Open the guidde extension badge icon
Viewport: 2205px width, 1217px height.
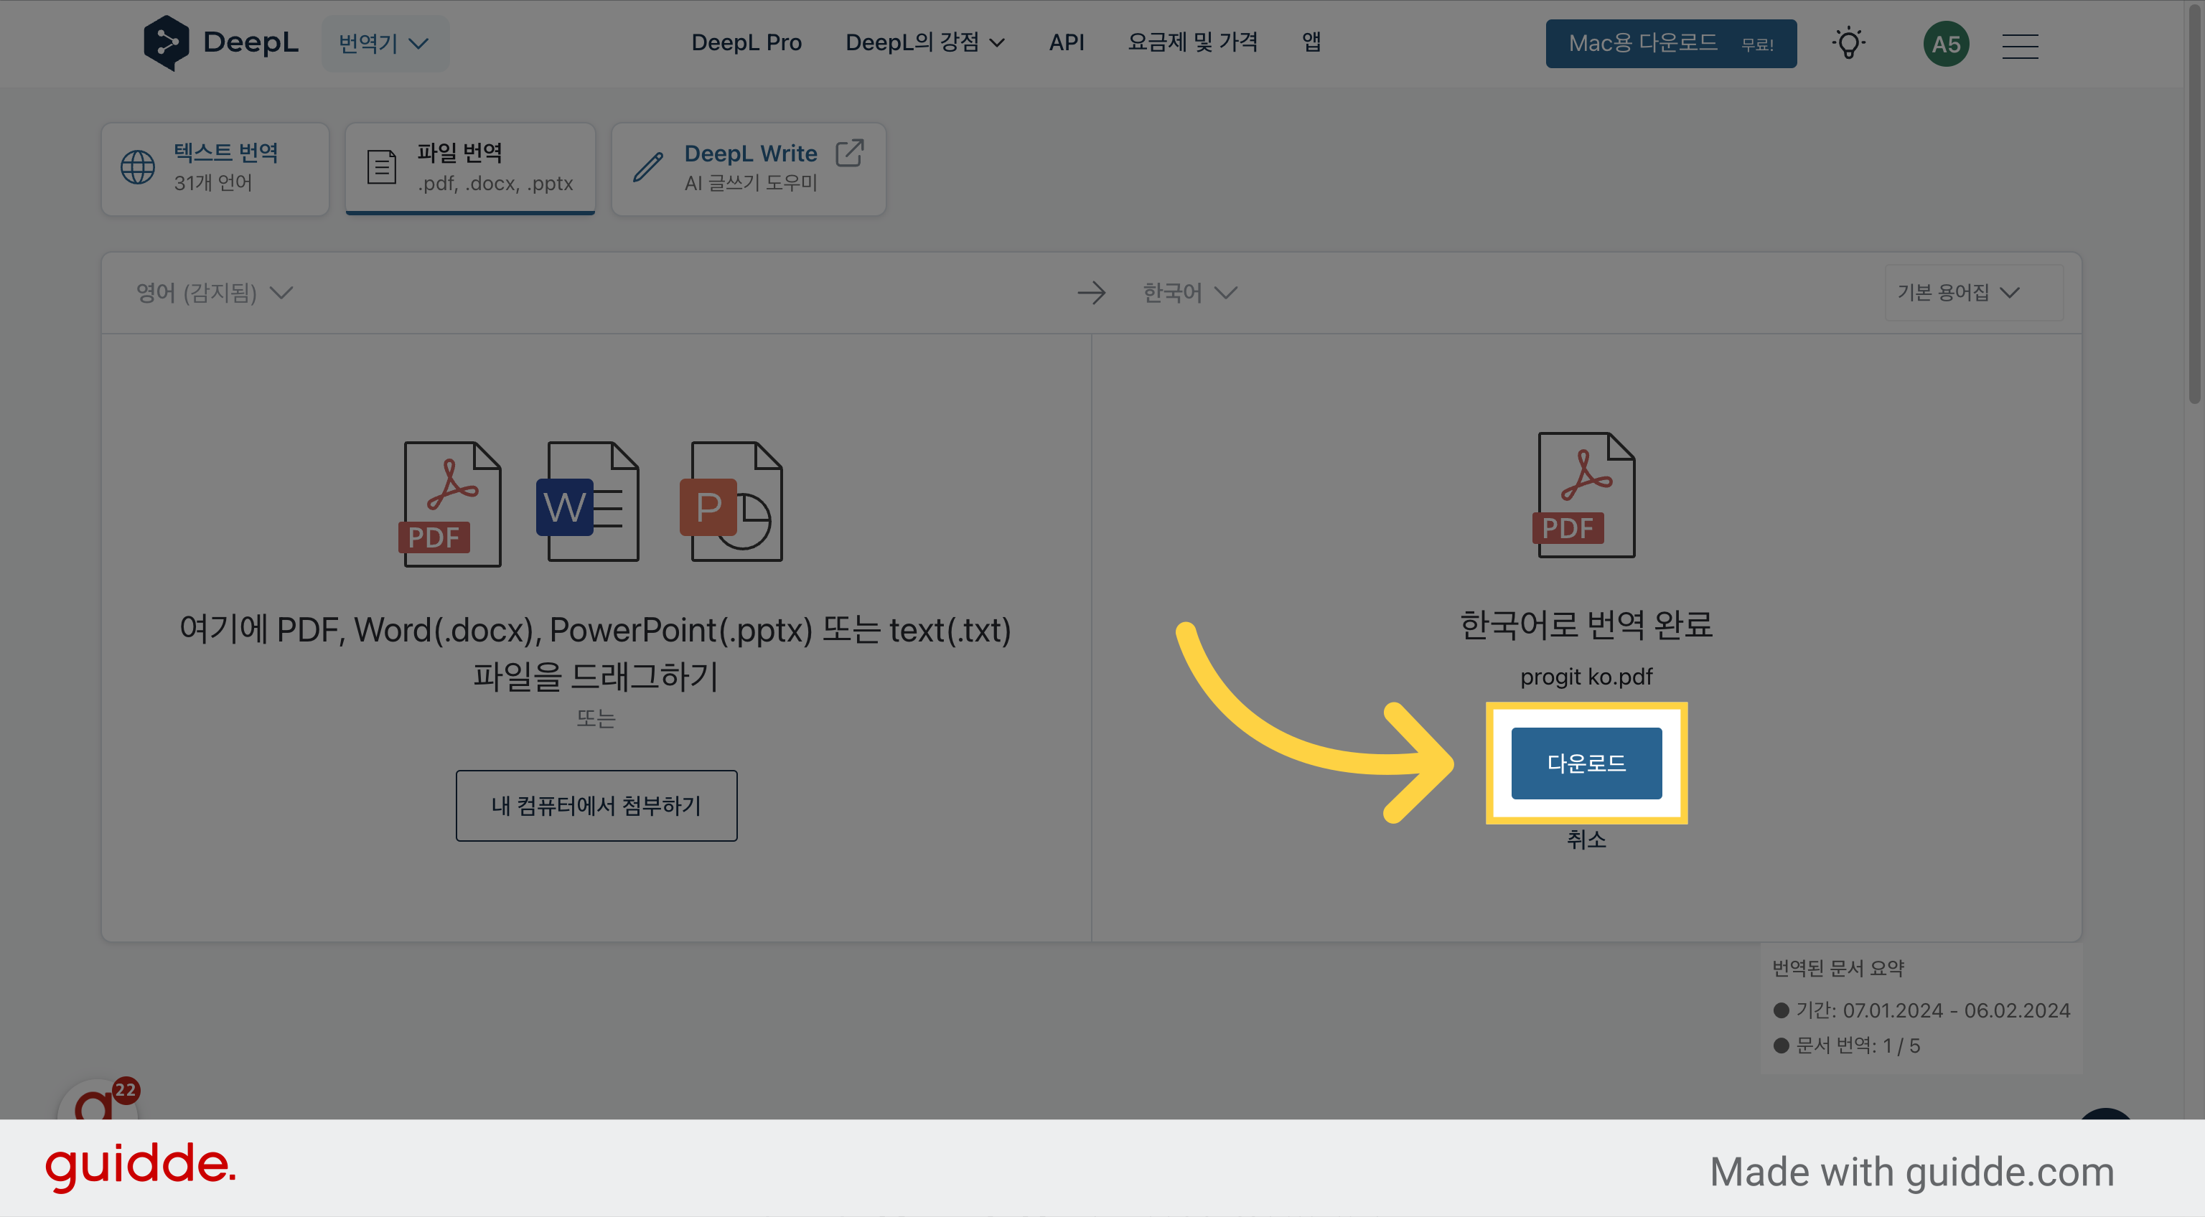click(98, 1102)
